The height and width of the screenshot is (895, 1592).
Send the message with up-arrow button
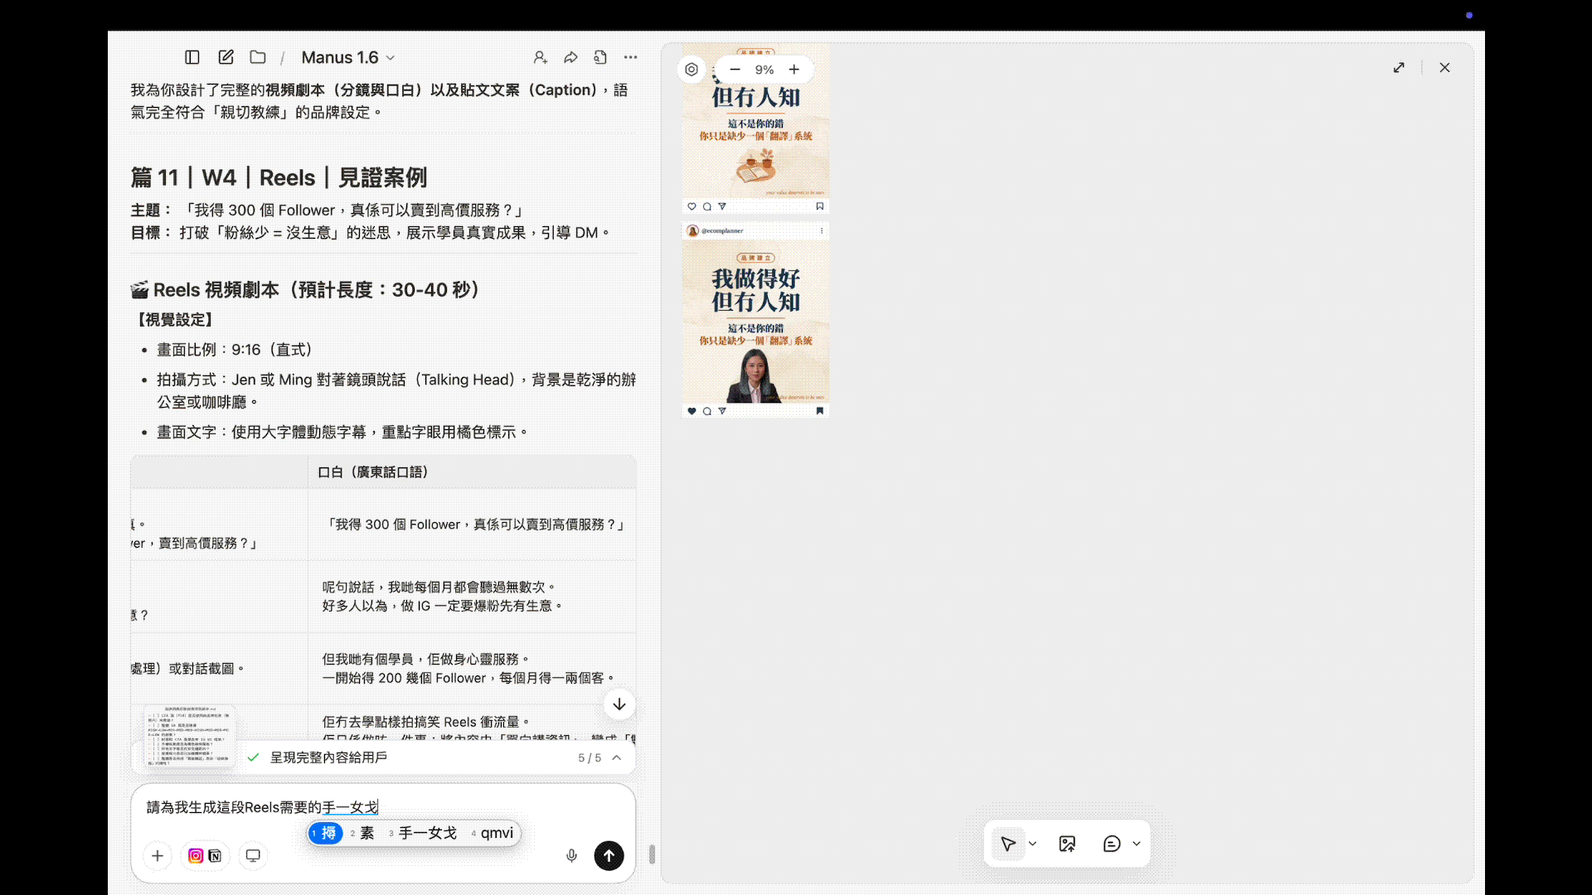click(x=609, y=856)
